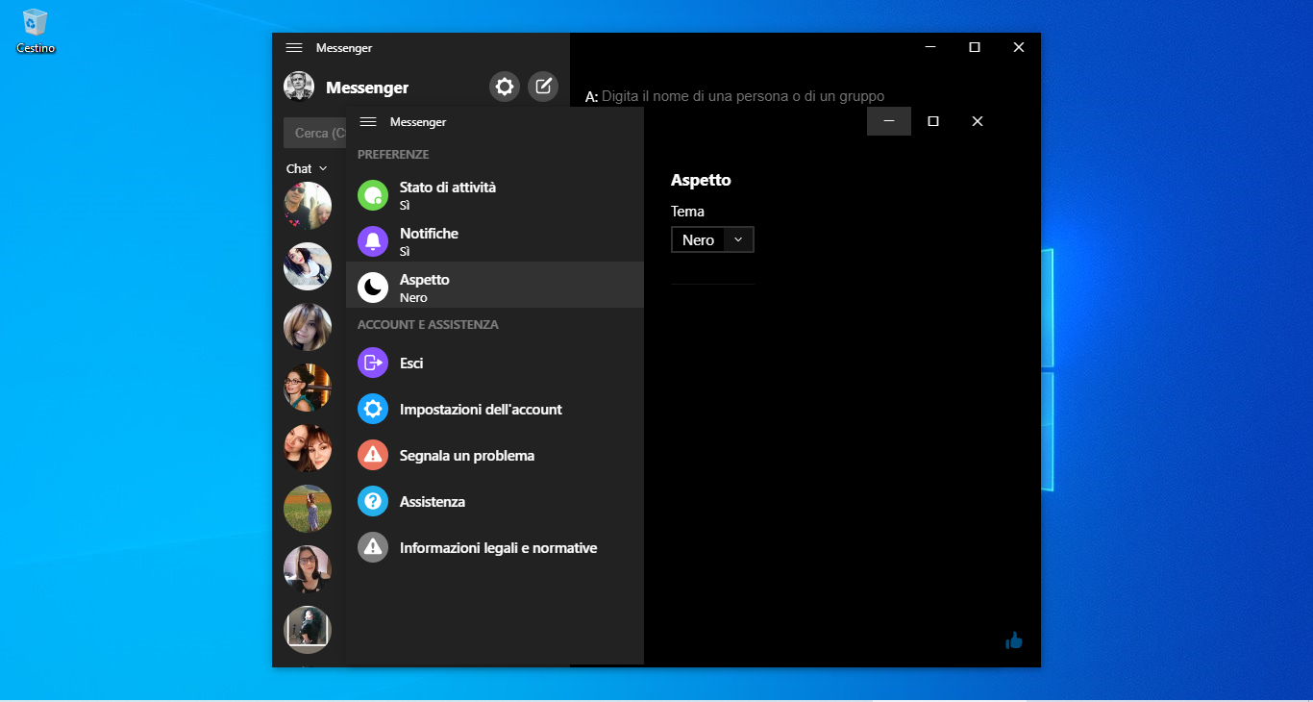Click the grey warning icon for Informazioni legali
Screen dimensions: 1313x702
(x=373, y=547)
